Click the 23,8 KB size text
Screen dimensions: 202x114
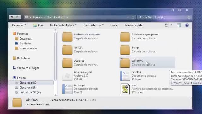(x=78, y=92)
